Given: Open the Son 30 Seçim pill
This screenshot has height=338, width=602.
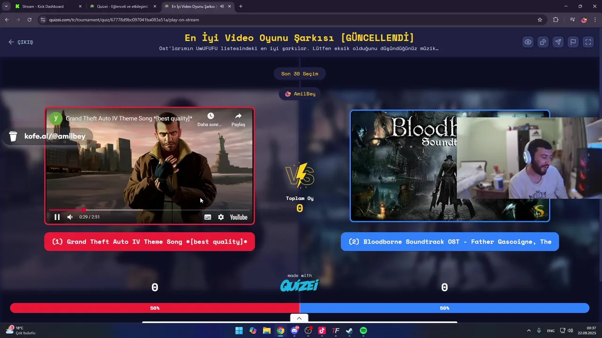Looking at the screenshot, I should pyautogui.click(x=300, y=74).
